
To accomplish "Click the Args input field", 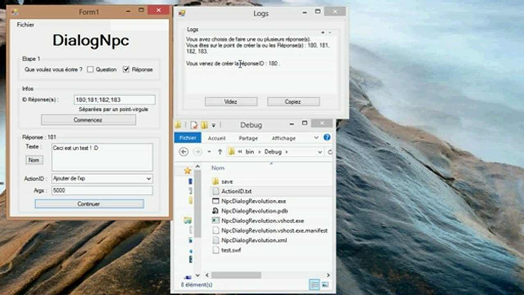I will click(102, 191).
